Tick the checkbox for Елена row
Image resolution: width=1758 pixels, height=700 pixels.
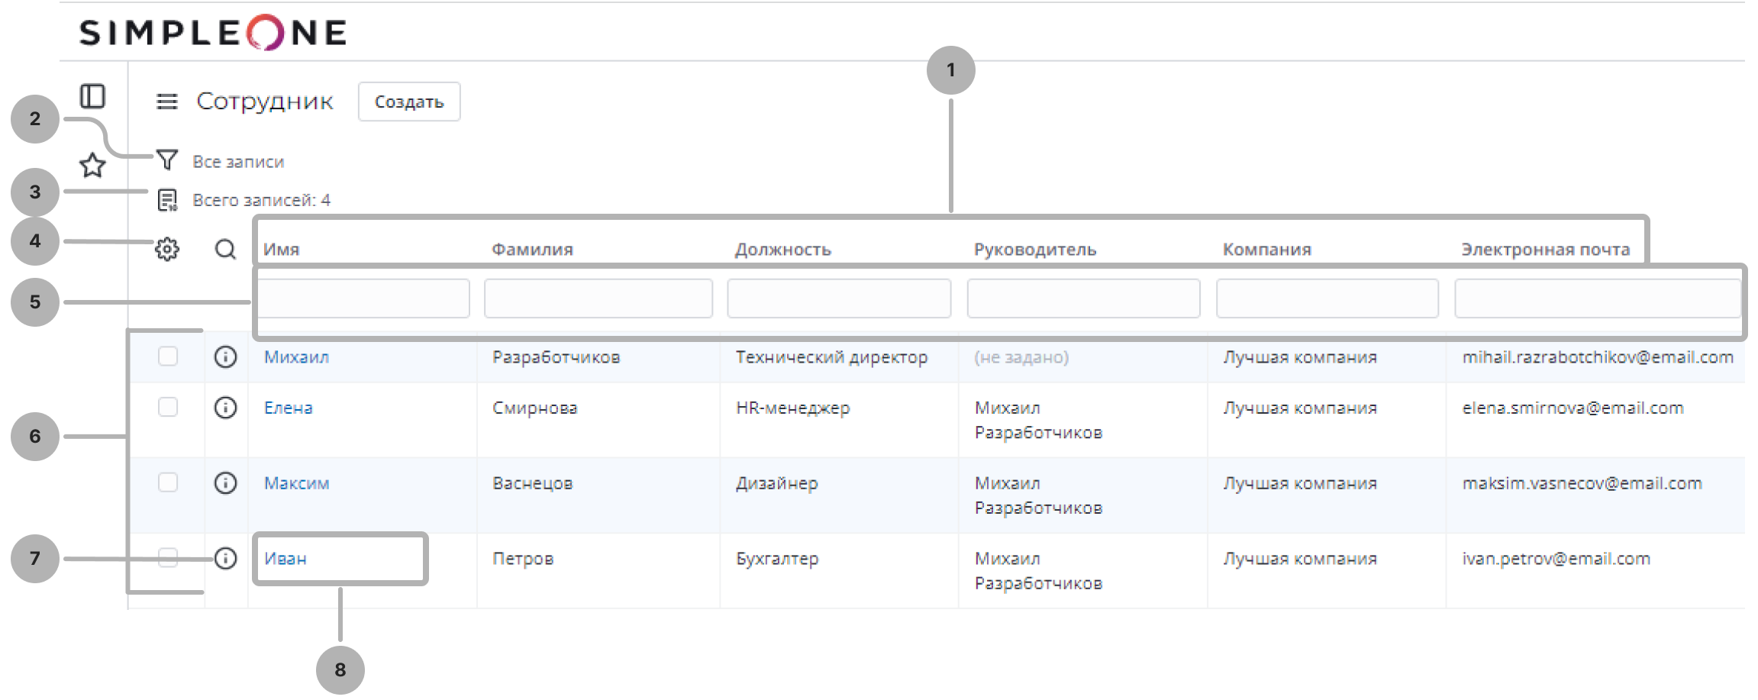pyautogui.click(x=168, y=408)
